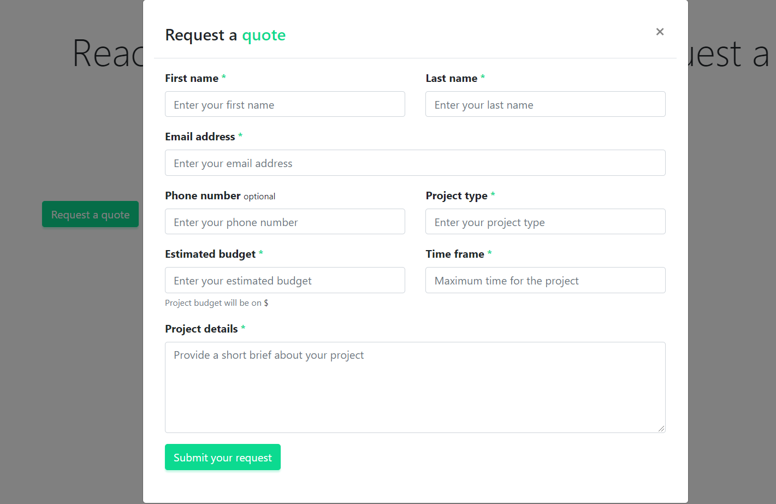This screenshot has height=504, width=776.
Task: Click inside the Project type field
Action: [545, 221]
